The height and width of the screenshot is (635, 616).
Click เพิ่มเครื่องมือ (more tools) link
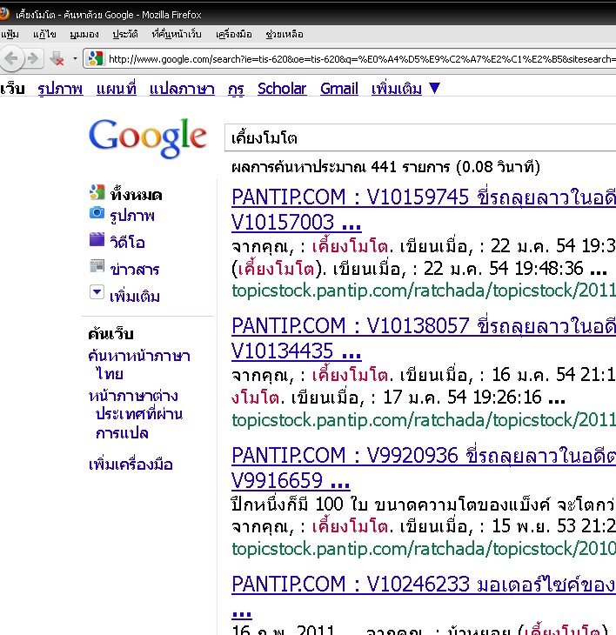click(131, 465)
